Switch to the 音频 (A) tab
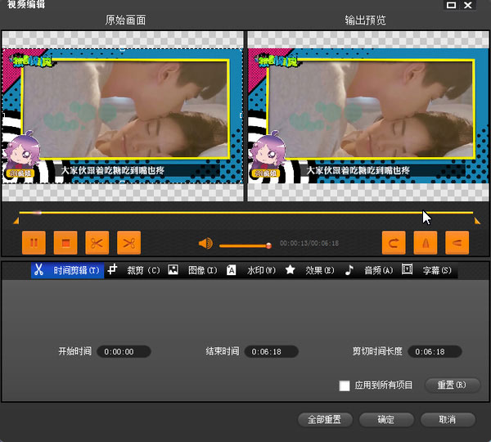This screenshot has width=491, height=442. 369,270
